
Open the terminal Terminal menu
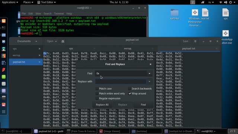click(59, 13)
